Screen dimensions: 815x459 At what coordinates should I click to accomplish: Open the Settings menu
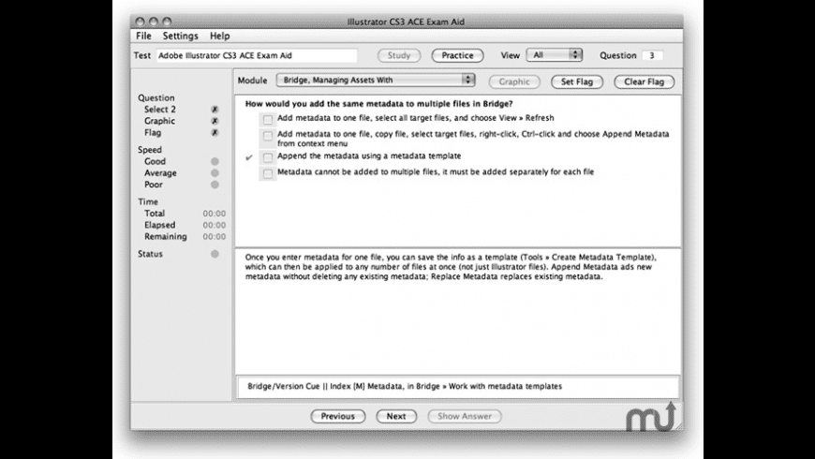point(181,36)
